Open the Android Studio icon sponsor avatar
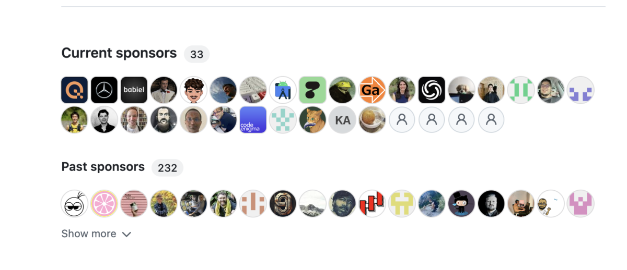The image size is (627, 270). [283, 90]
